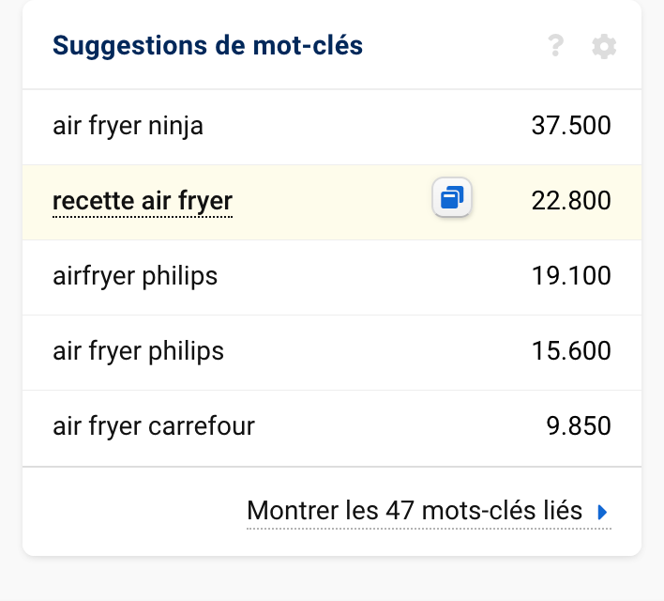The image size is (664, 601).
Task: Click the 37.500 search volume value
Action: 570,126
